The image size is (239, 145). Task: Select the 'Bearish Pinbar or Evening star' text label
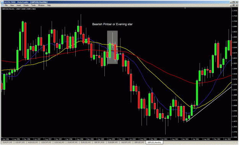click(112, 24)
